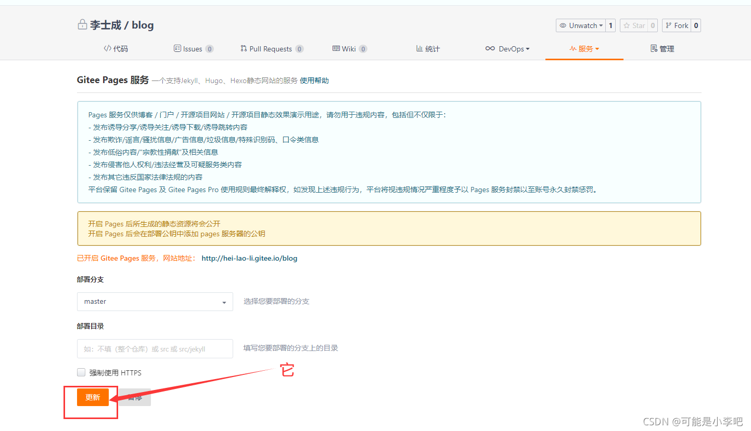The height and width of the screenshot is (431, 751).
Task: Click the Wiki book icon
Action: point(336,48)
